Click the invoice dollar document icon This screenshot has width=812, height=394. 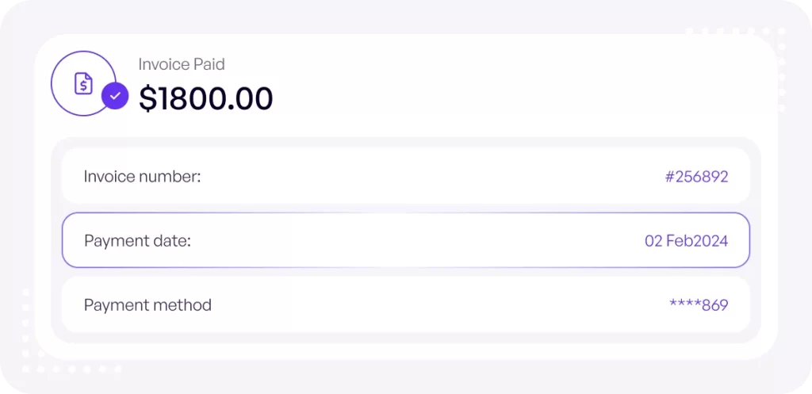tap(83, 83)
